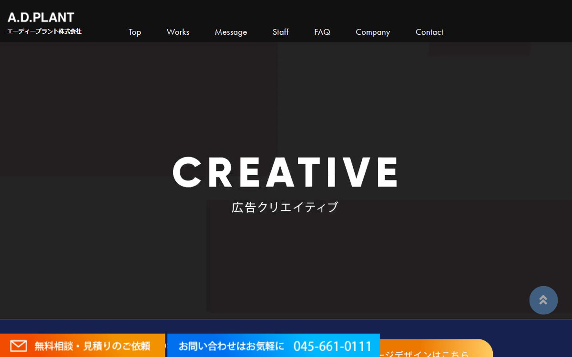Viewport: 572px width, 357px height.
Task: Open the FAQ page
Action: [x=322, y=32]
